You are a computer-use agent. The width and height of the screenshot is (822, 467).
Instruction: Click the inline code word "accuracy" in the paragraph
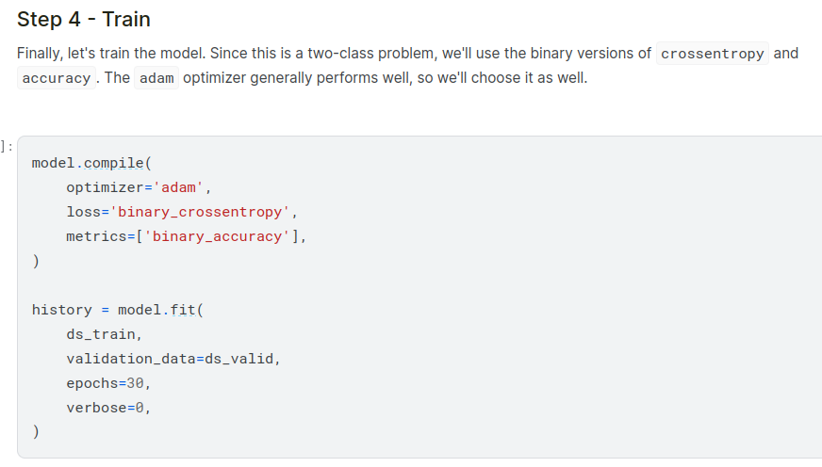(57, 78)
